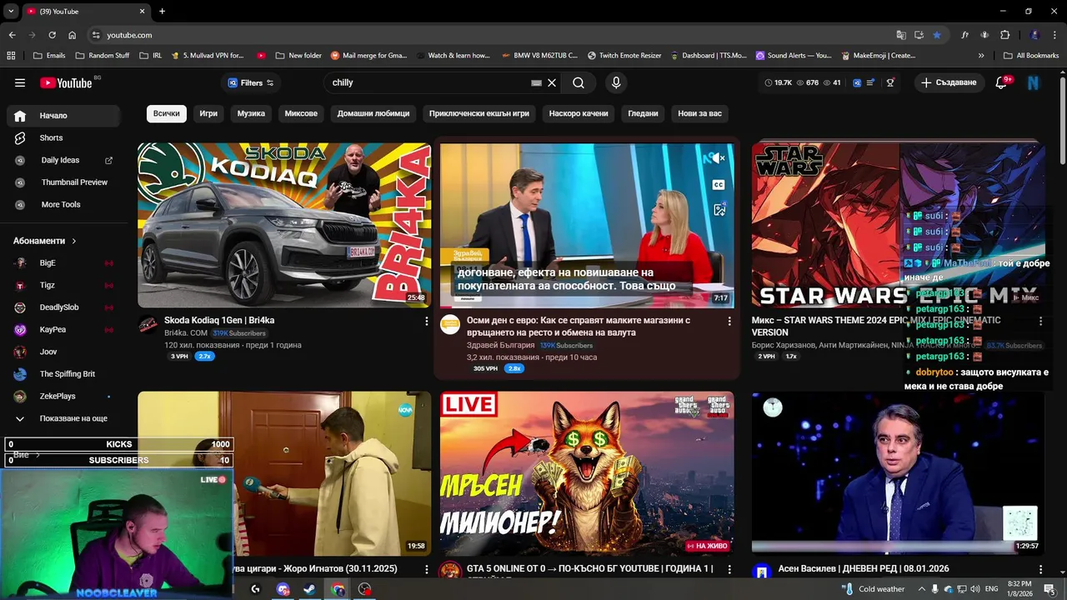The width and height of the screenshot is (1067, 600).
Task: Select the Приключенски екшън игри chip
Action: [x=479, y=113]
